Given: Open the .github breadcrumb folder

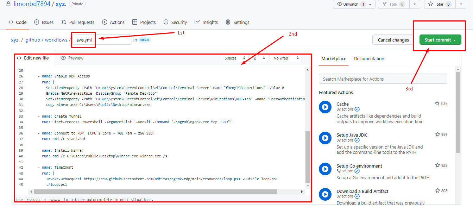Looking at the screenshot, I should (32, 40).
